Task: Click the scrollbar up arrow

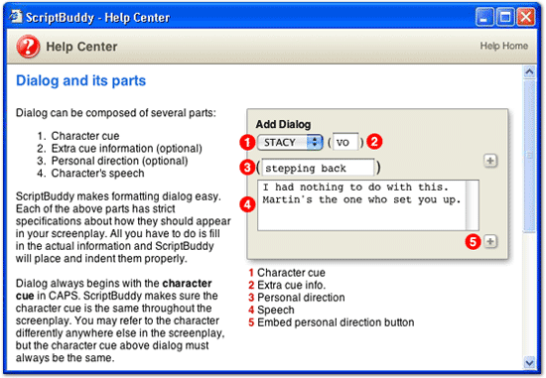Action: click(x=529, y=71)
